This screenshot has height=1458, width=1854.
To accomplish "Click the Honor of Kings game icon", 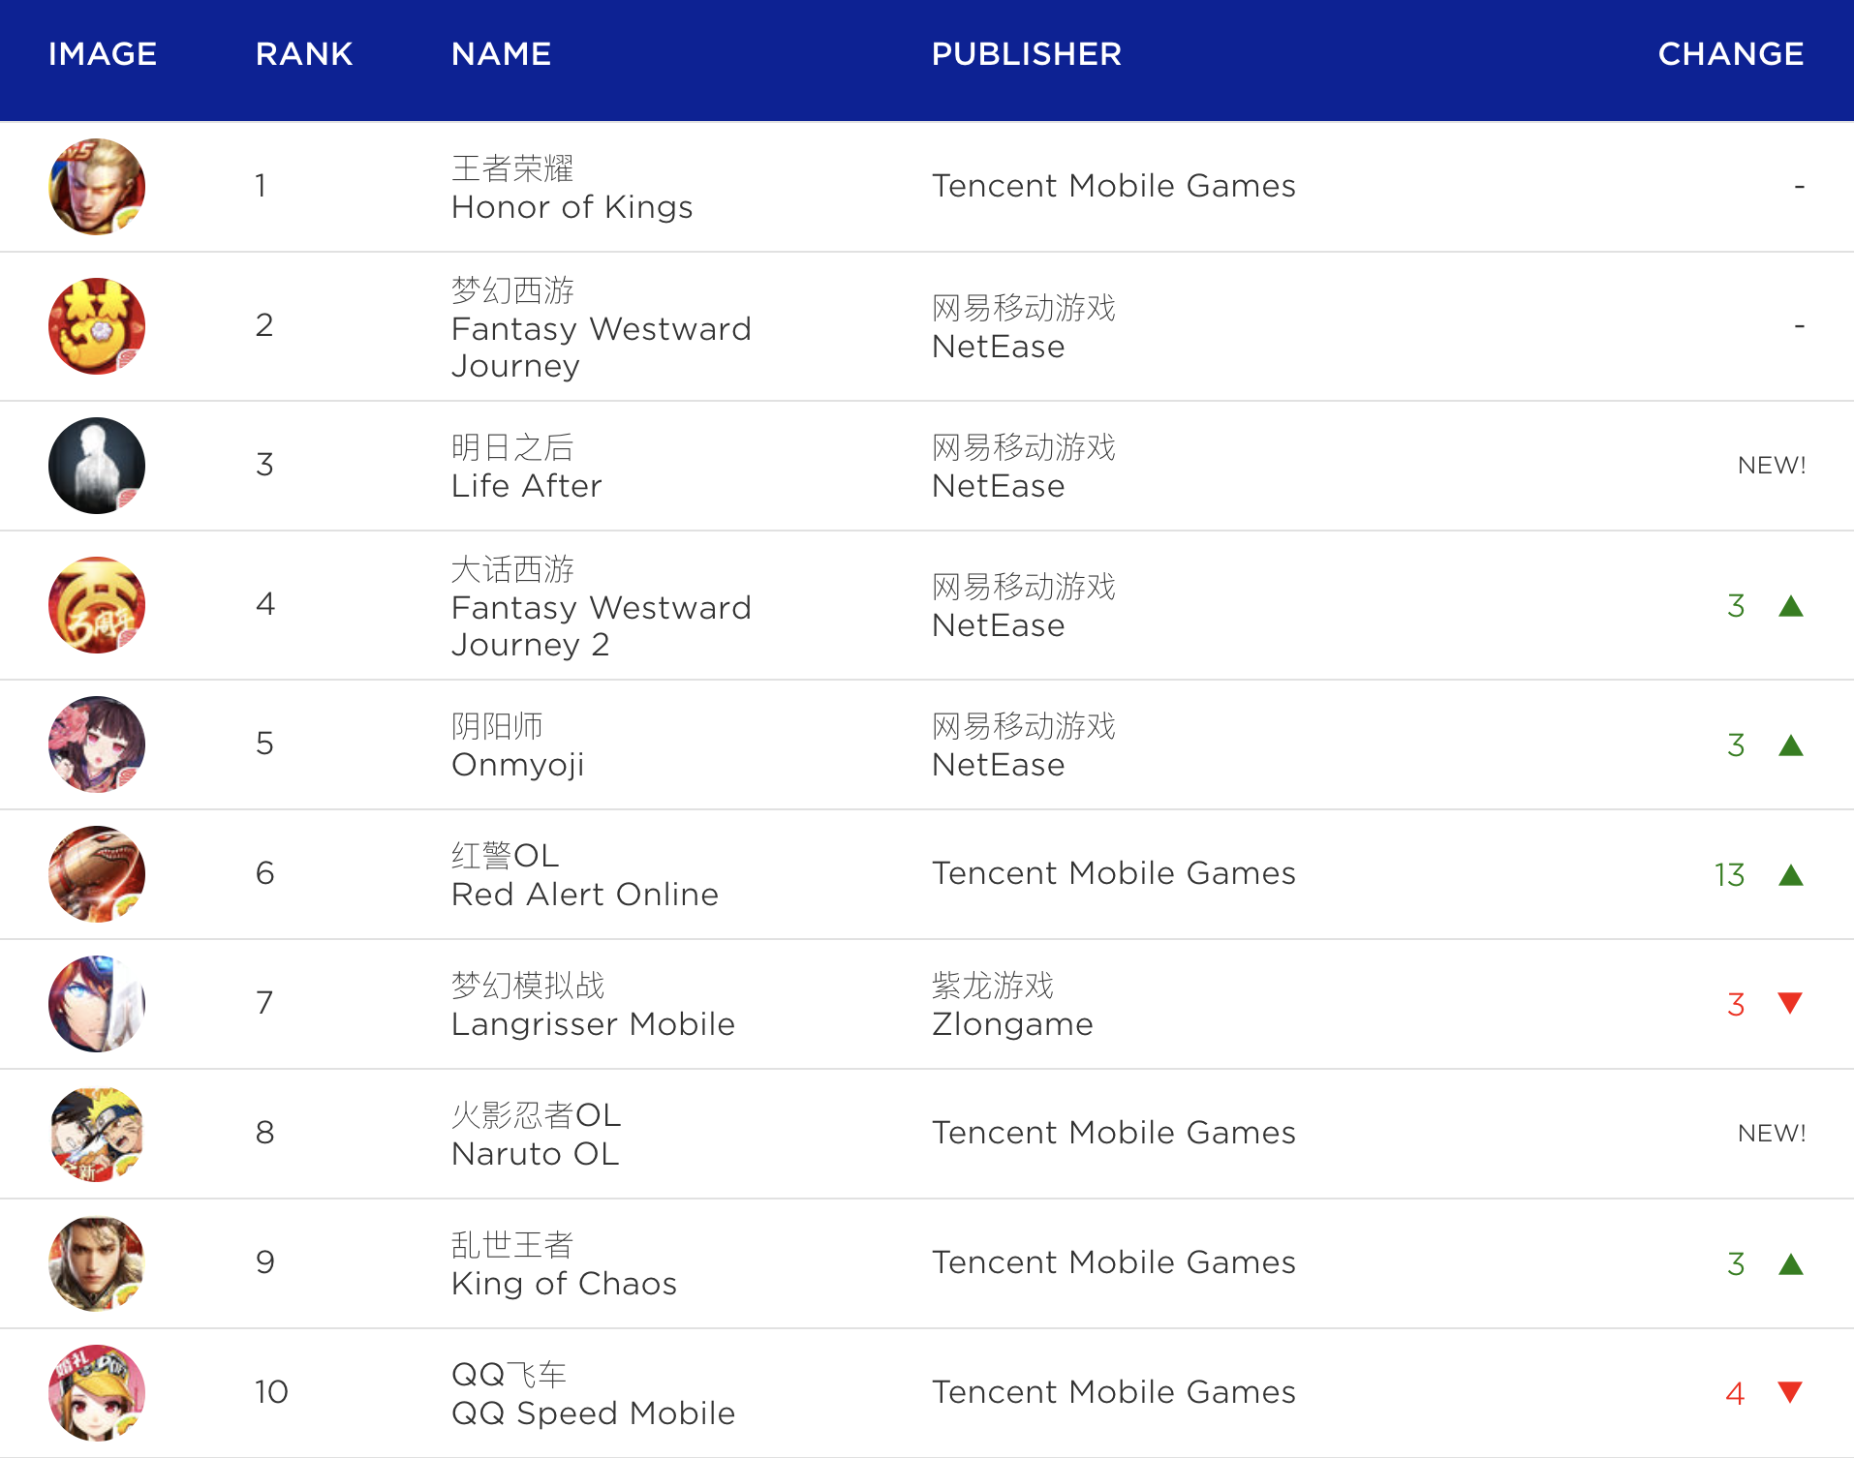I will 97,187.
